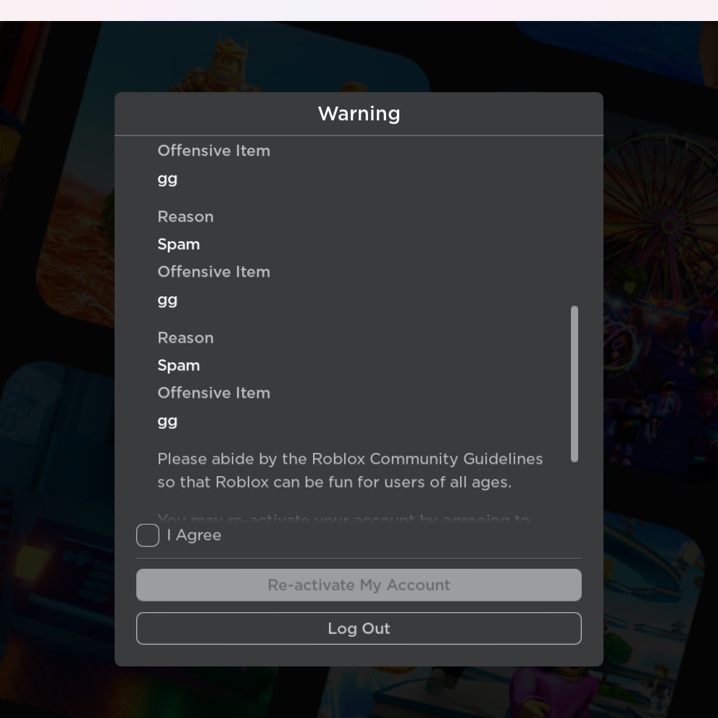Check the I Agree checkbox

[148, 535]
